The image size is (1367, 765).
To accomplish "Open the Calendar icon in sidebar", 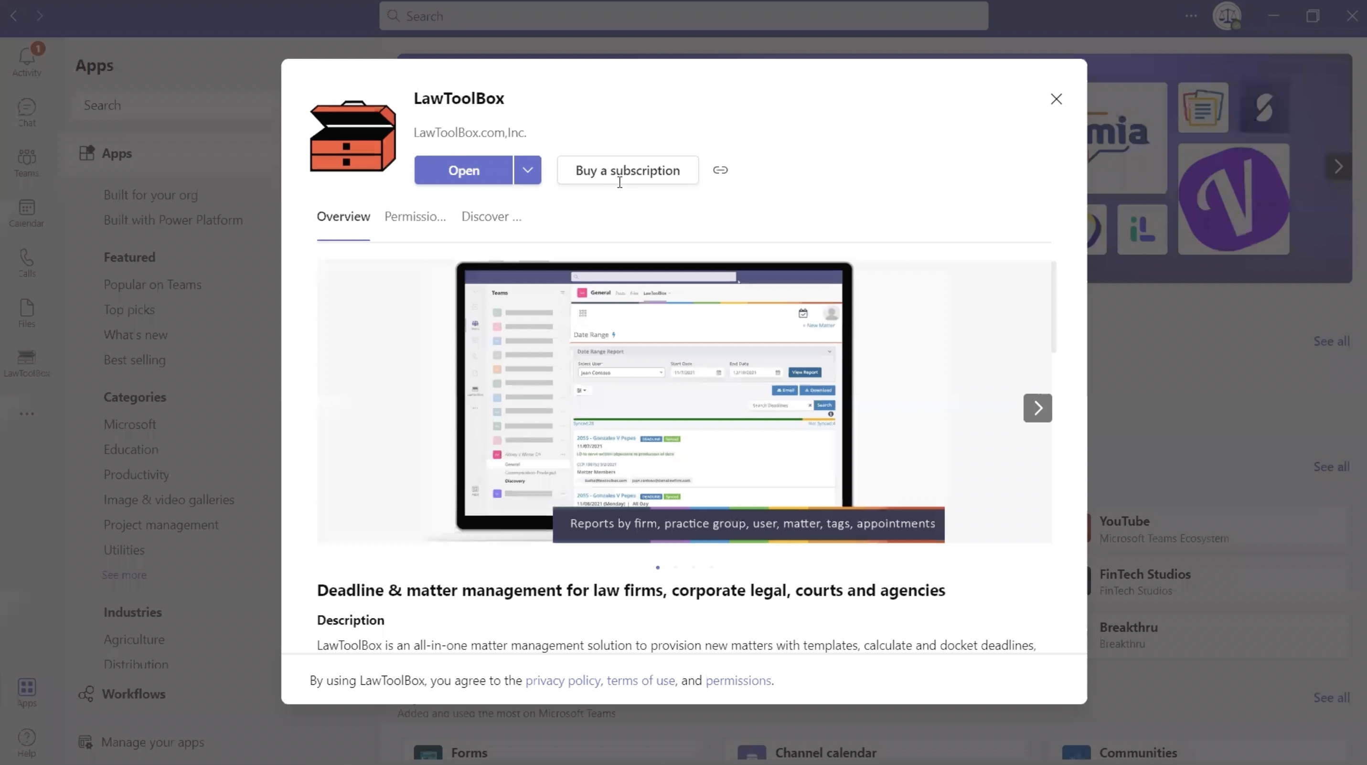I will 27,212.
